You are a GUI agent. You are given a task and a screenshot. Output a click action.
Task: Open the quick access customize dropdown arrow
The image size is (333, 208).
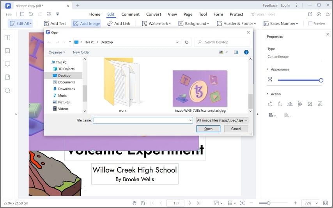(58, 14)
